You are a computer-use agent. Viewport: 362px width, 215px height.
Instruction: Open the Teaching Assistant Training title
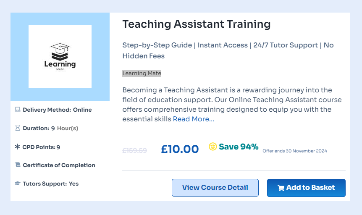(197, 24)
